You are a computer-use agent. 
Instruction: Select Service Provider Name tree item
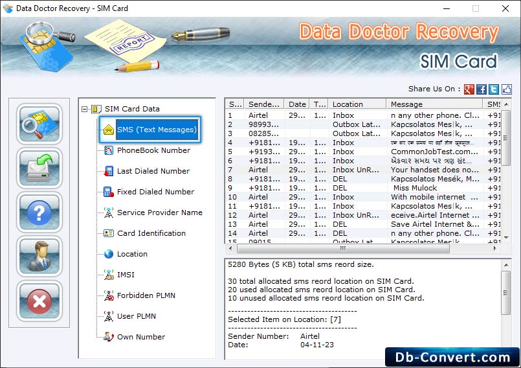(x=159, y=213)
